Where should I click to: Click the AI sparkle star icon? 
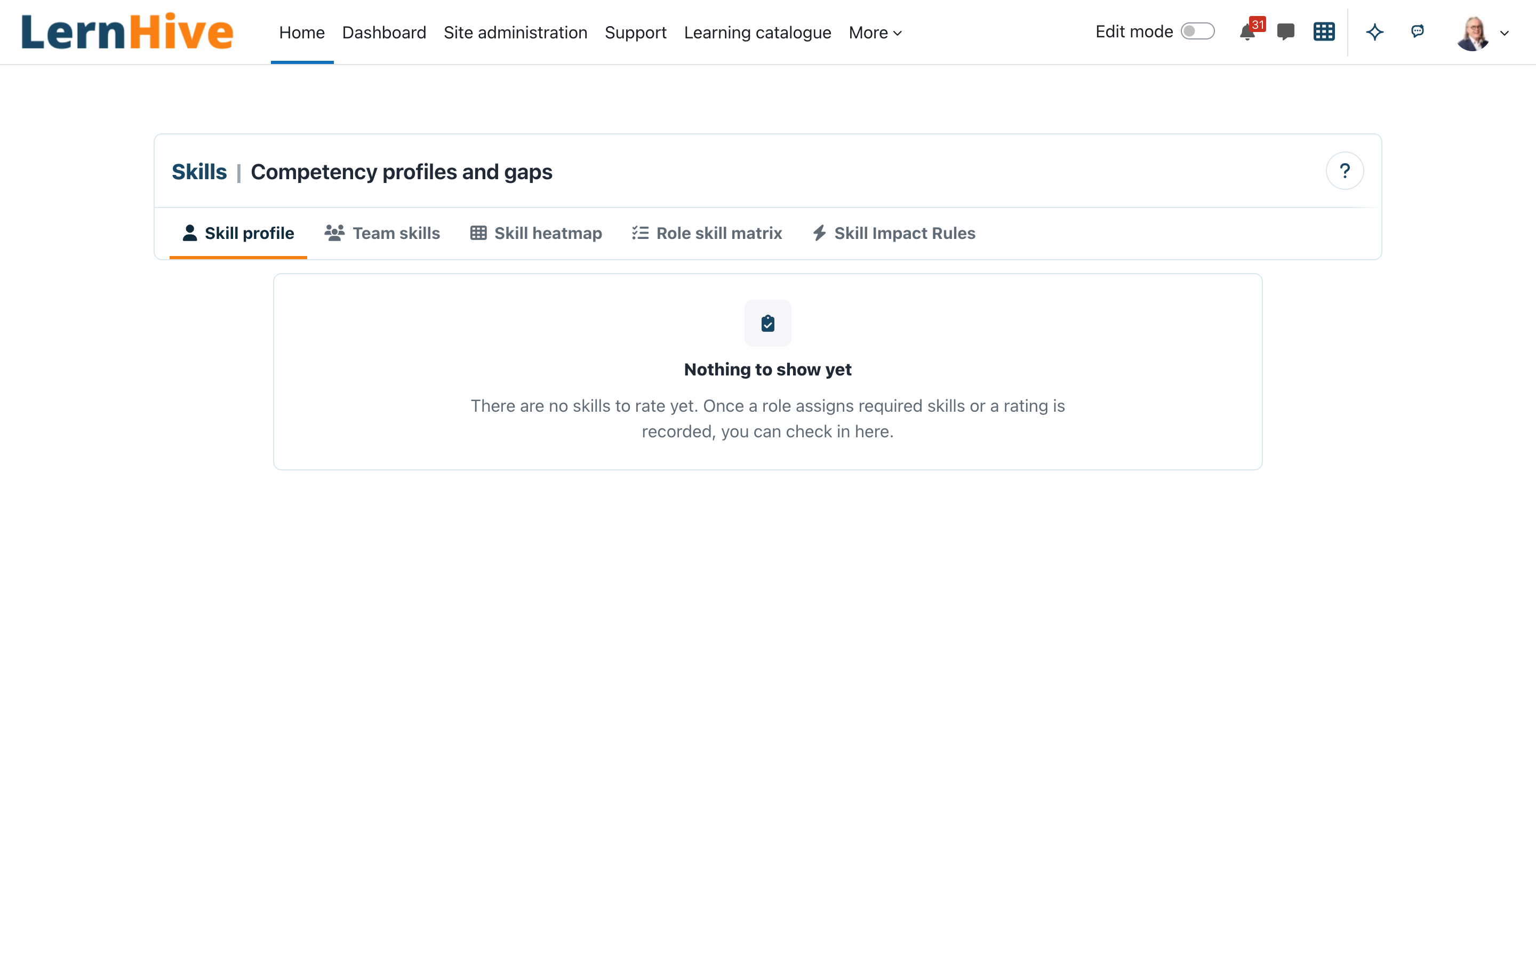1375,32
